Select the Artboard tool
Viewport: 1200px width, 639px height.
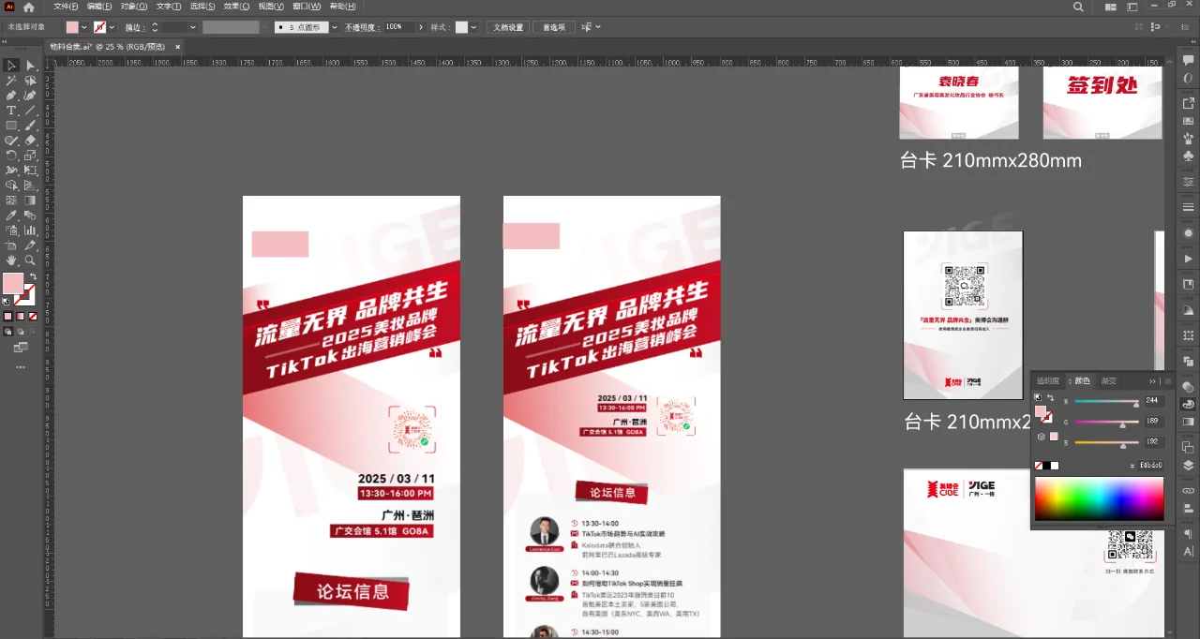[x=11, y=245]
